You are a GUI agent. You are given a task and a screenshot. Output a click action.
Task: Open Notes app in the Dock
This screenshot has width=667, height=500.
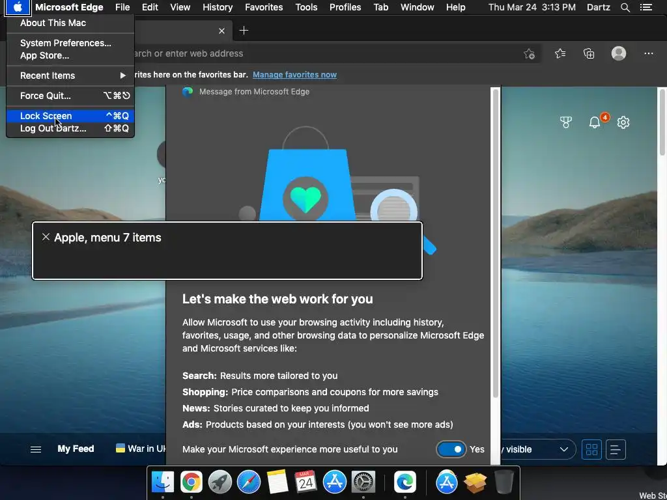coord(277,482)
